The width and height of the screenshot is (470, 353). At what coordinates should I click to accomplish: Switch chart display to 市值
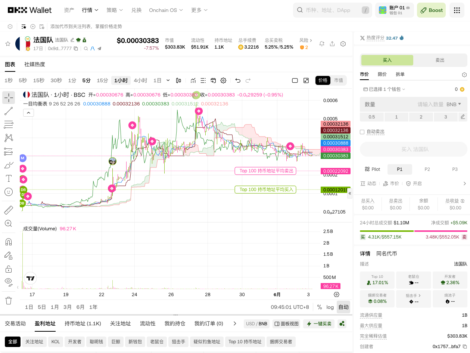[339, 80]
